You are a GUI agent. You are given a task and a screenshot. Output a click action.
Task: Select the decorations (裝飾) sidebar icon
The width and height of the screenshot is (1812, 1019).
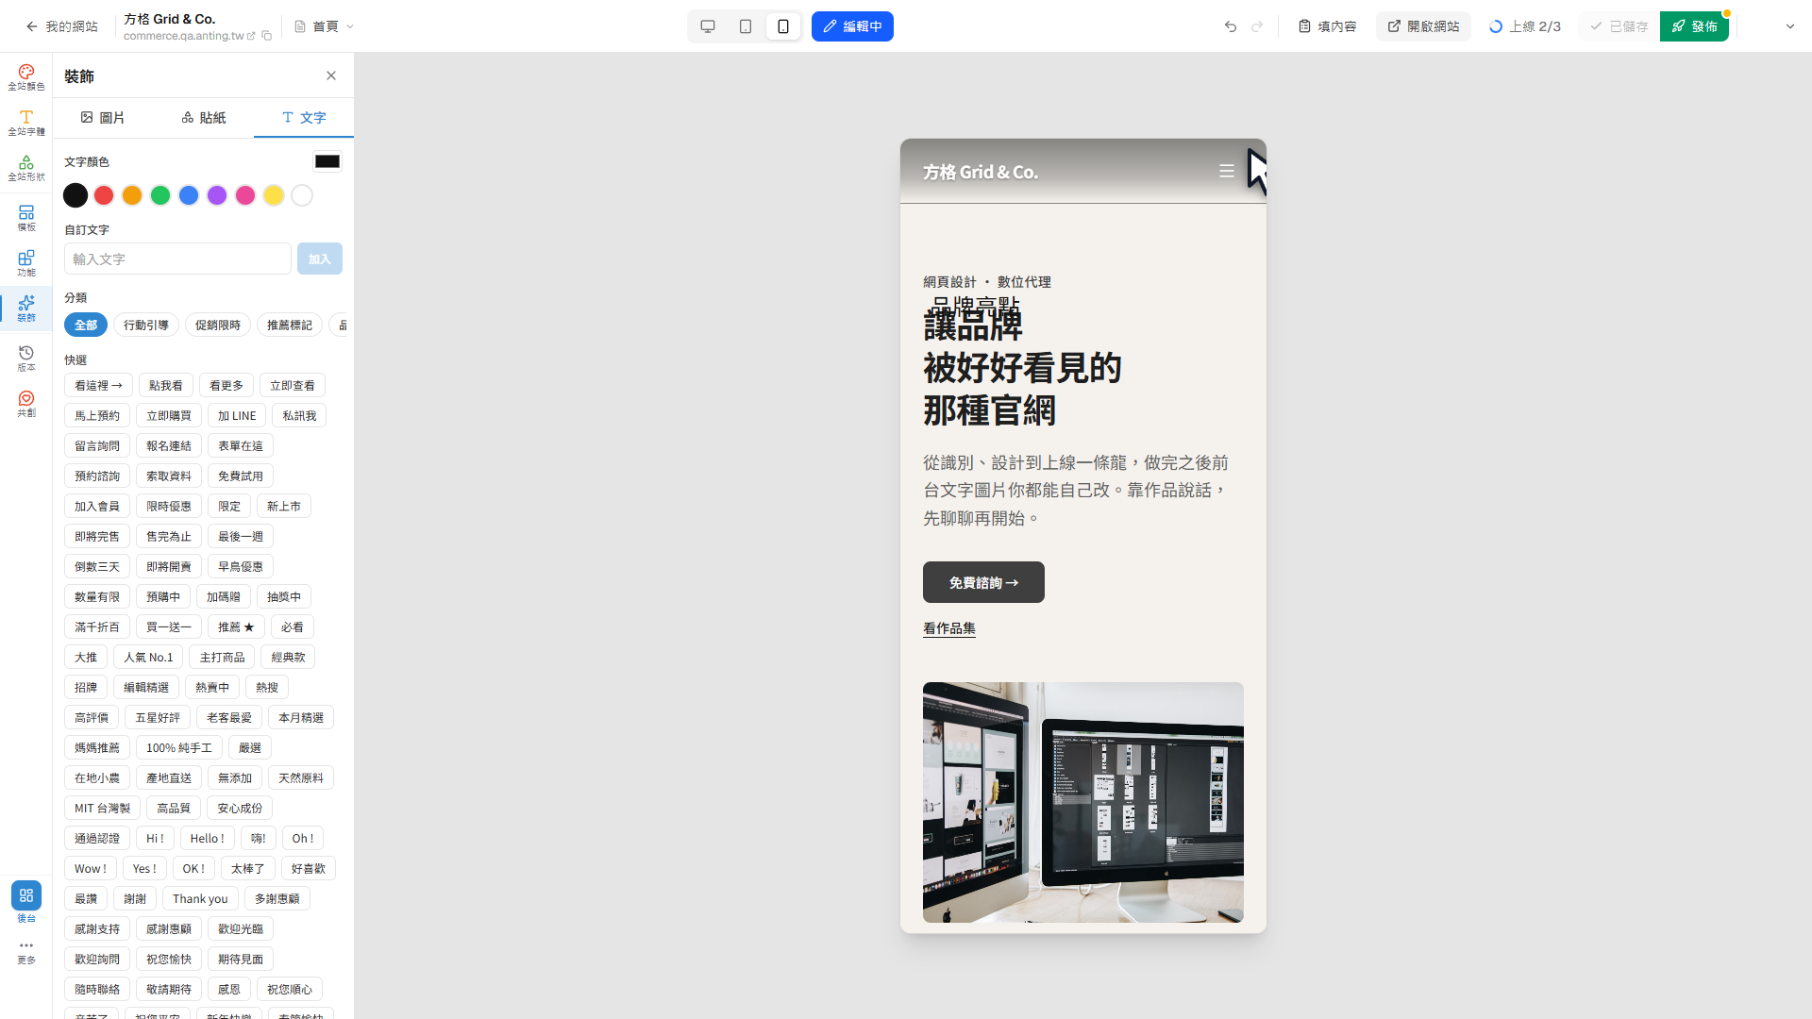(26, 309)
